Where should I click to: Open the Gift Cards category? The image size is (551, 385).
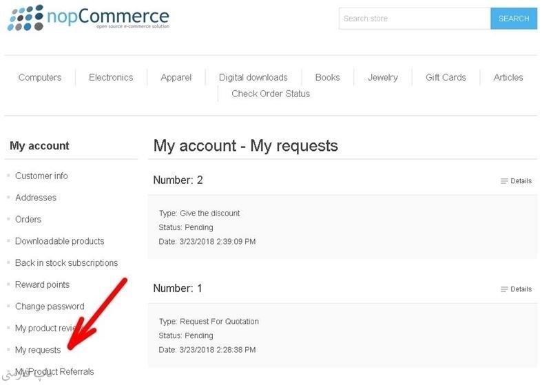(446, 77)
